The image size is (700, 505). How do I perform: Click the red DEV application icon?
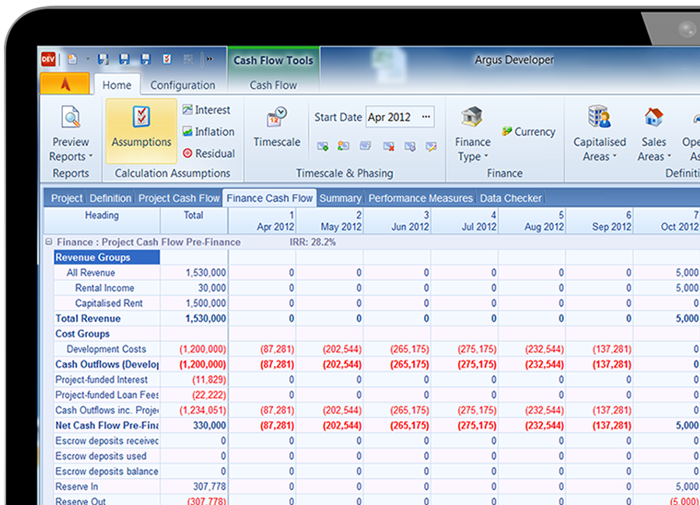(x=48, y=59)
